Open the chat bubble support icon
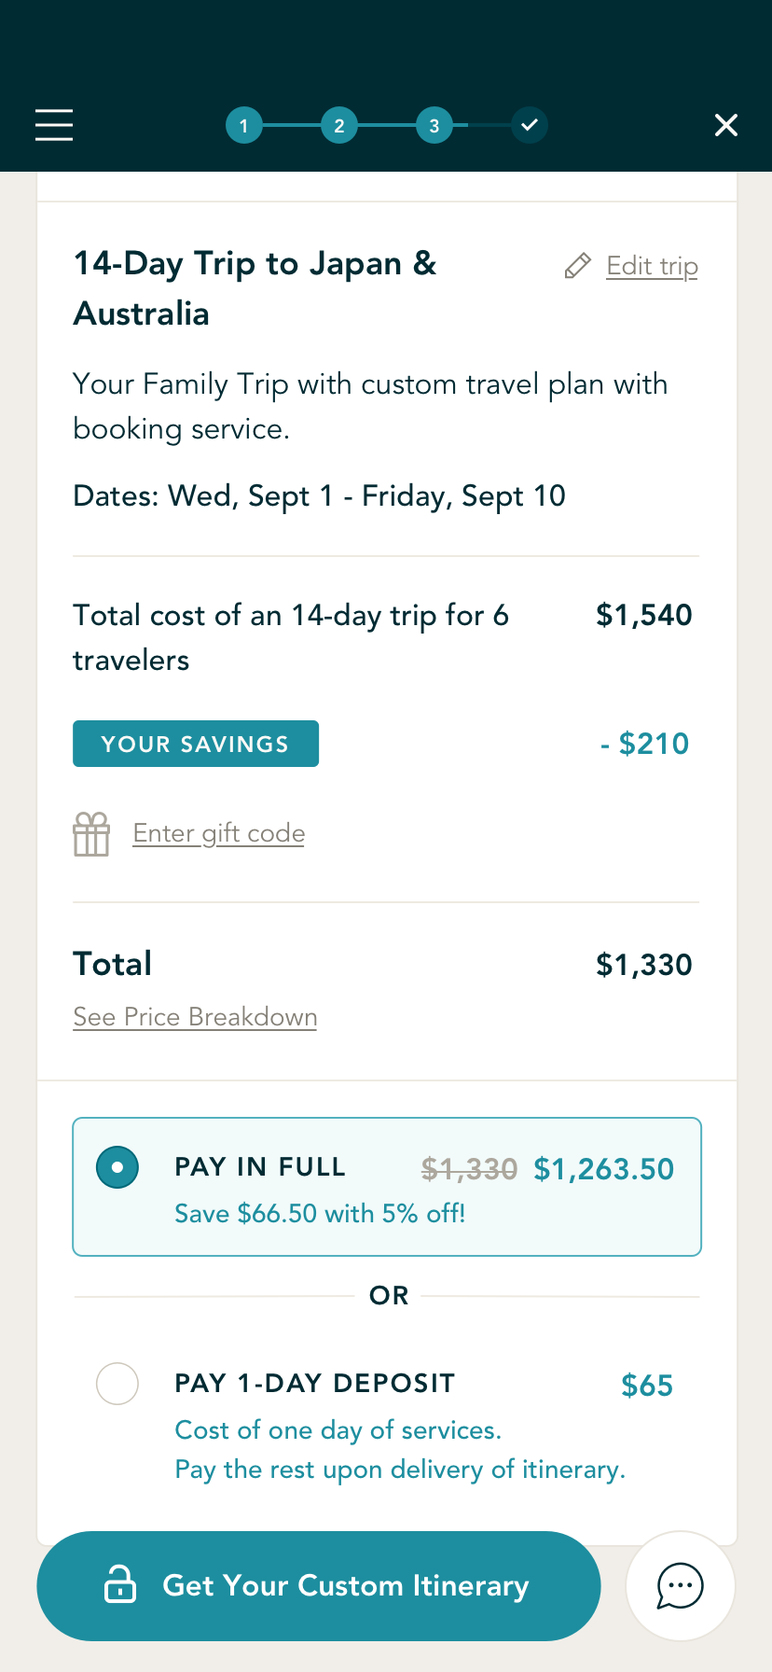Screen dimensions: 772x1672 [x=681, y=1585]
